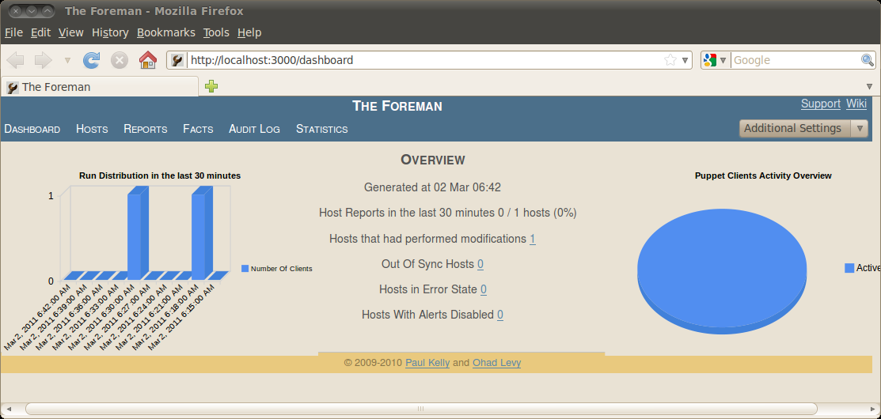Screen dimensions: 881x419
Task: Open the Bookmarks menu
Action: tap(165, 32)
